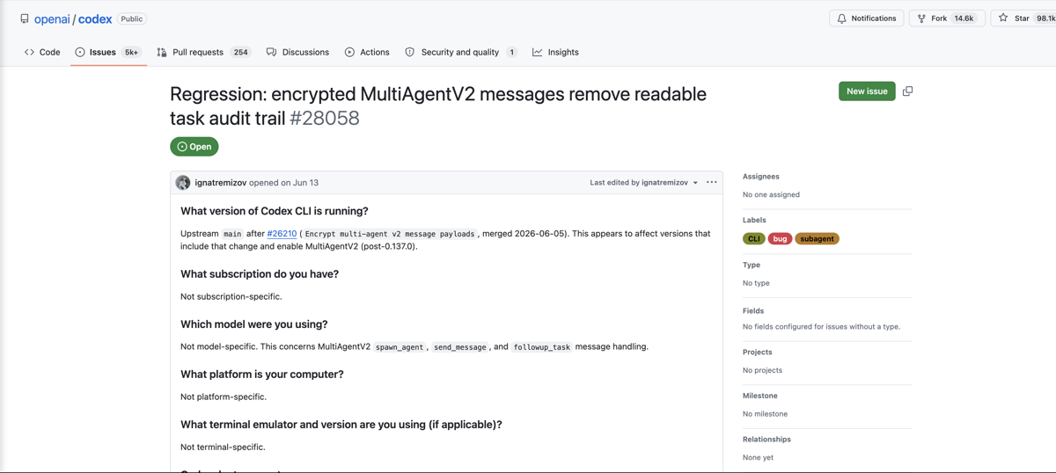This screenshot has height=473, width=1056.
Task: Click the repository book icon
Action: (25, 18)
